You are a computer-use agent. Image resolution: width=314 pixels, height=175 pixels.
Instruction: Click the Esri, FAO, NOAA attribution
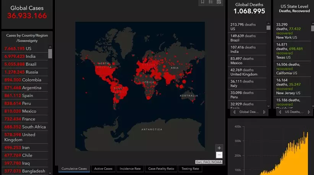(209, 162)
